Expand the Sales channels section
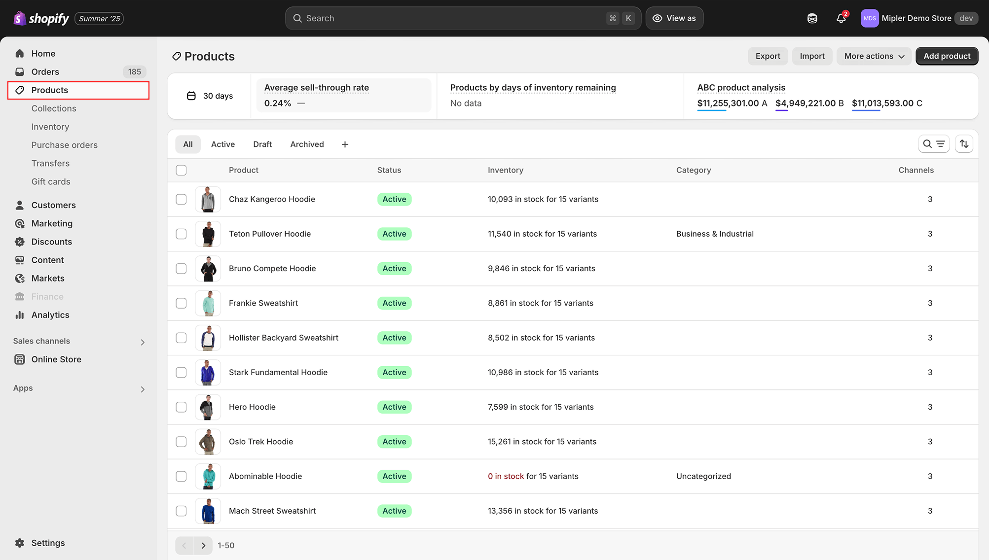 point(143,342)
